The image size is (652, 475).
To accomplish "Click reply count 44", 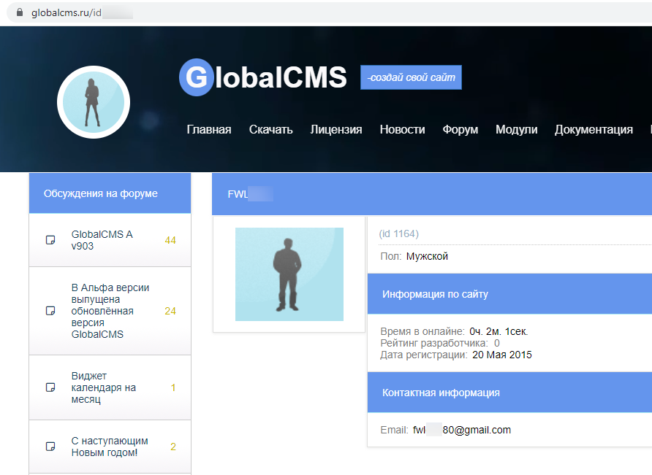I will (170, 240).
